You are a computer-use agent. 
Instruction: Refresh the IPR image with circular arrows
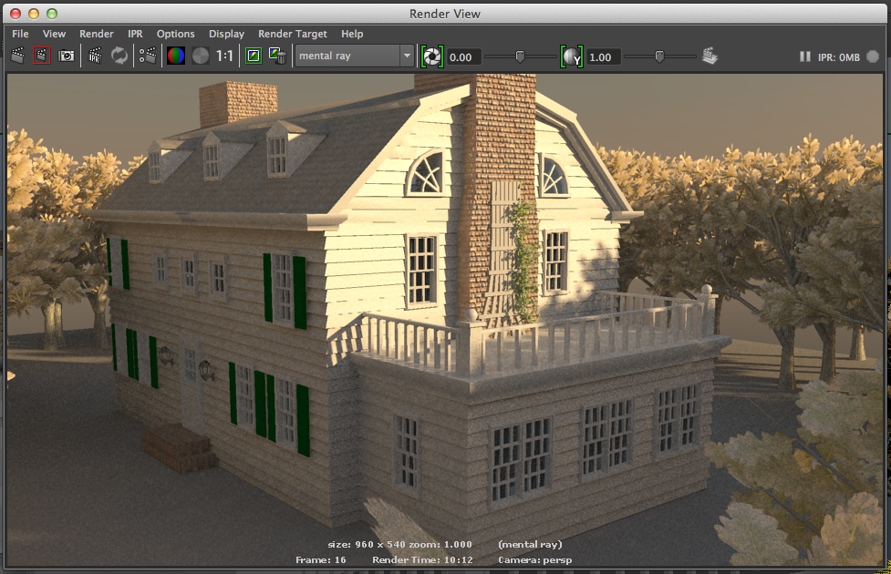119,56
